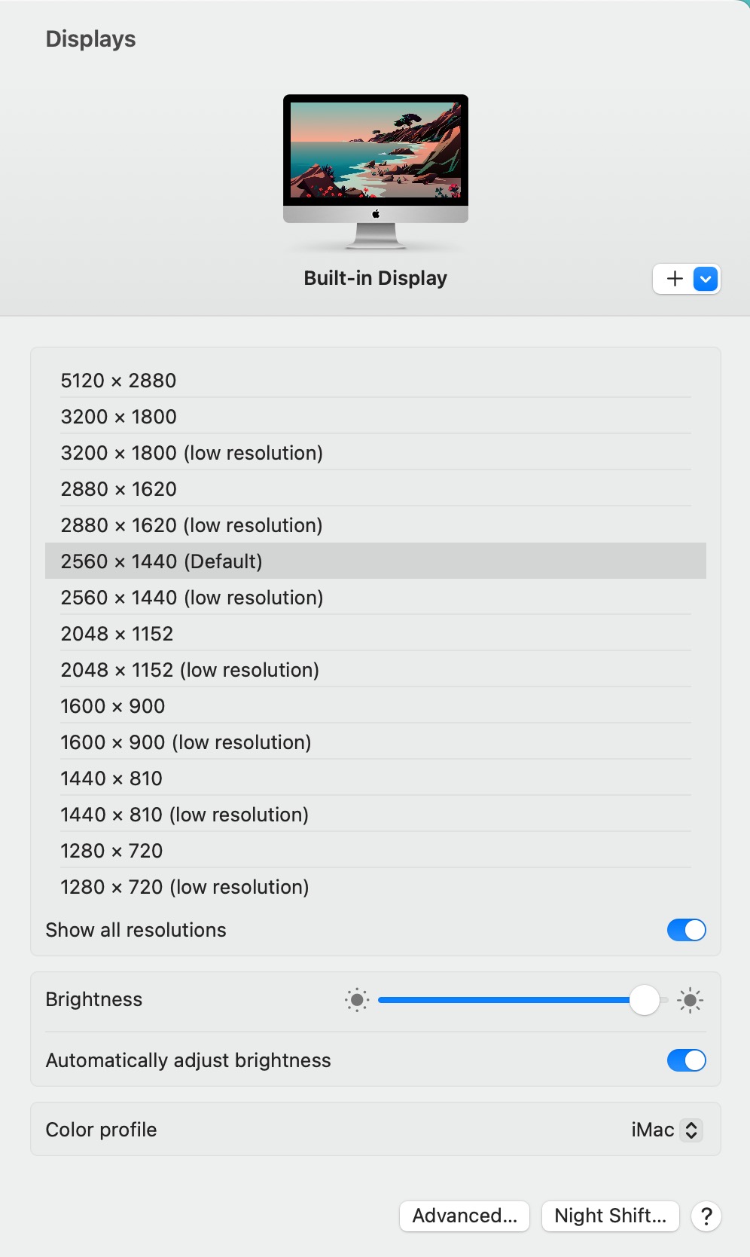The width and height of the screenshot is (750, 1257).
Task: Select 1280 × 720 (low resolution)
Action: (185, 887)
